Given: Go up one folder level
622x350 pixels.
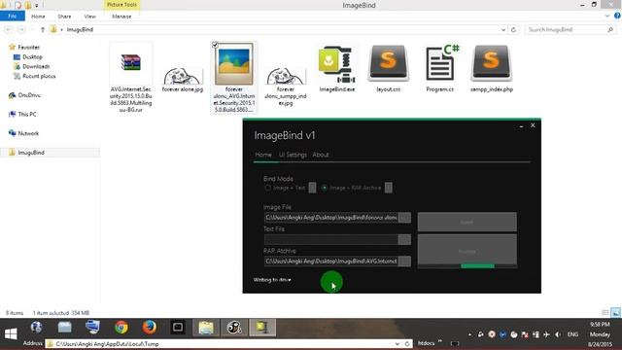Looking at the screenshot, I should 43,30.
